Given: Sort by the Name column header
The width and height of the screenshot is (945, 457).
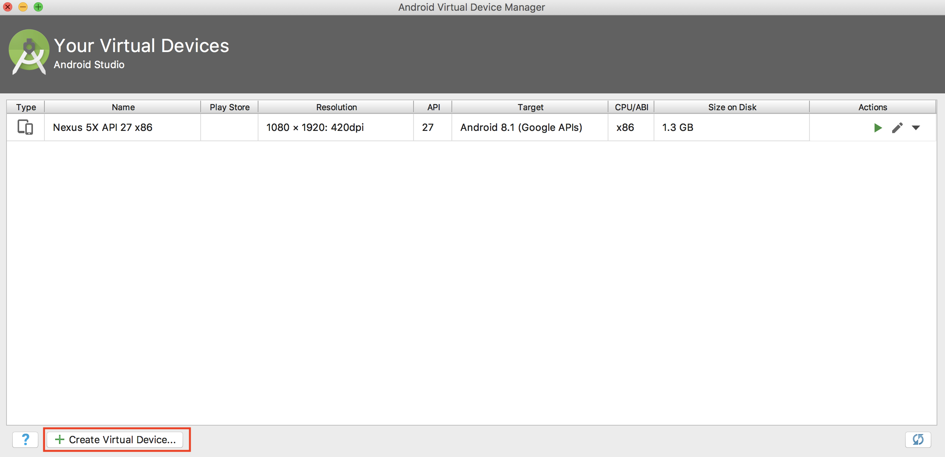Looking at the screenshot, I should (x=123, y=107).
